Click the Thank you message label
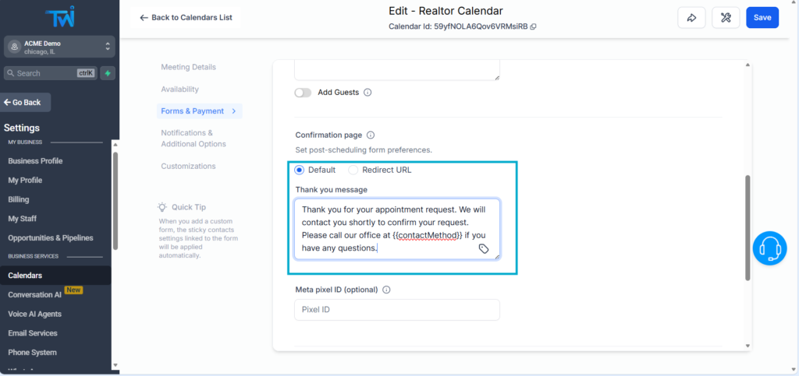Screen dimensions: 799x376 tap(331, 189)
